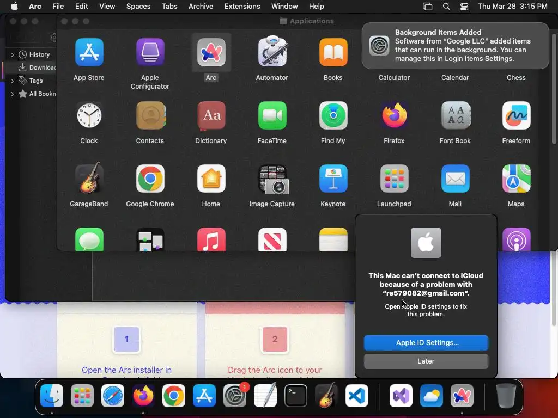Open the Mail app icon
This screenshot has height=418, width=558.
pyautogui.click(x=456, y=179)
